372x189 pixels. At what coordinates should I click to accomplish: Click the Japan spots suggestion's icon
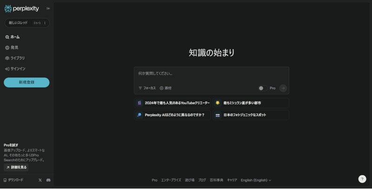tap(218, 115)
